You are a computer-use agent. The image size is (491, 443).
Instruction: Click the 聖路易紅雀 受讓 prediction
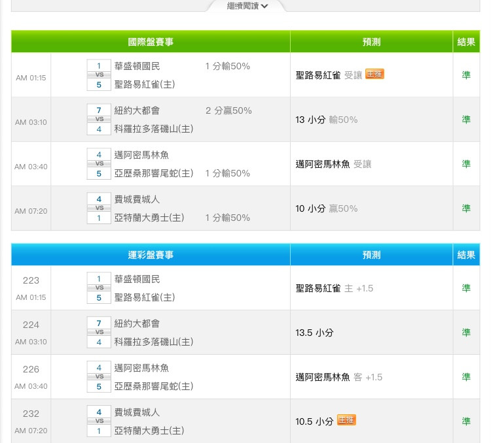point(329,75)
